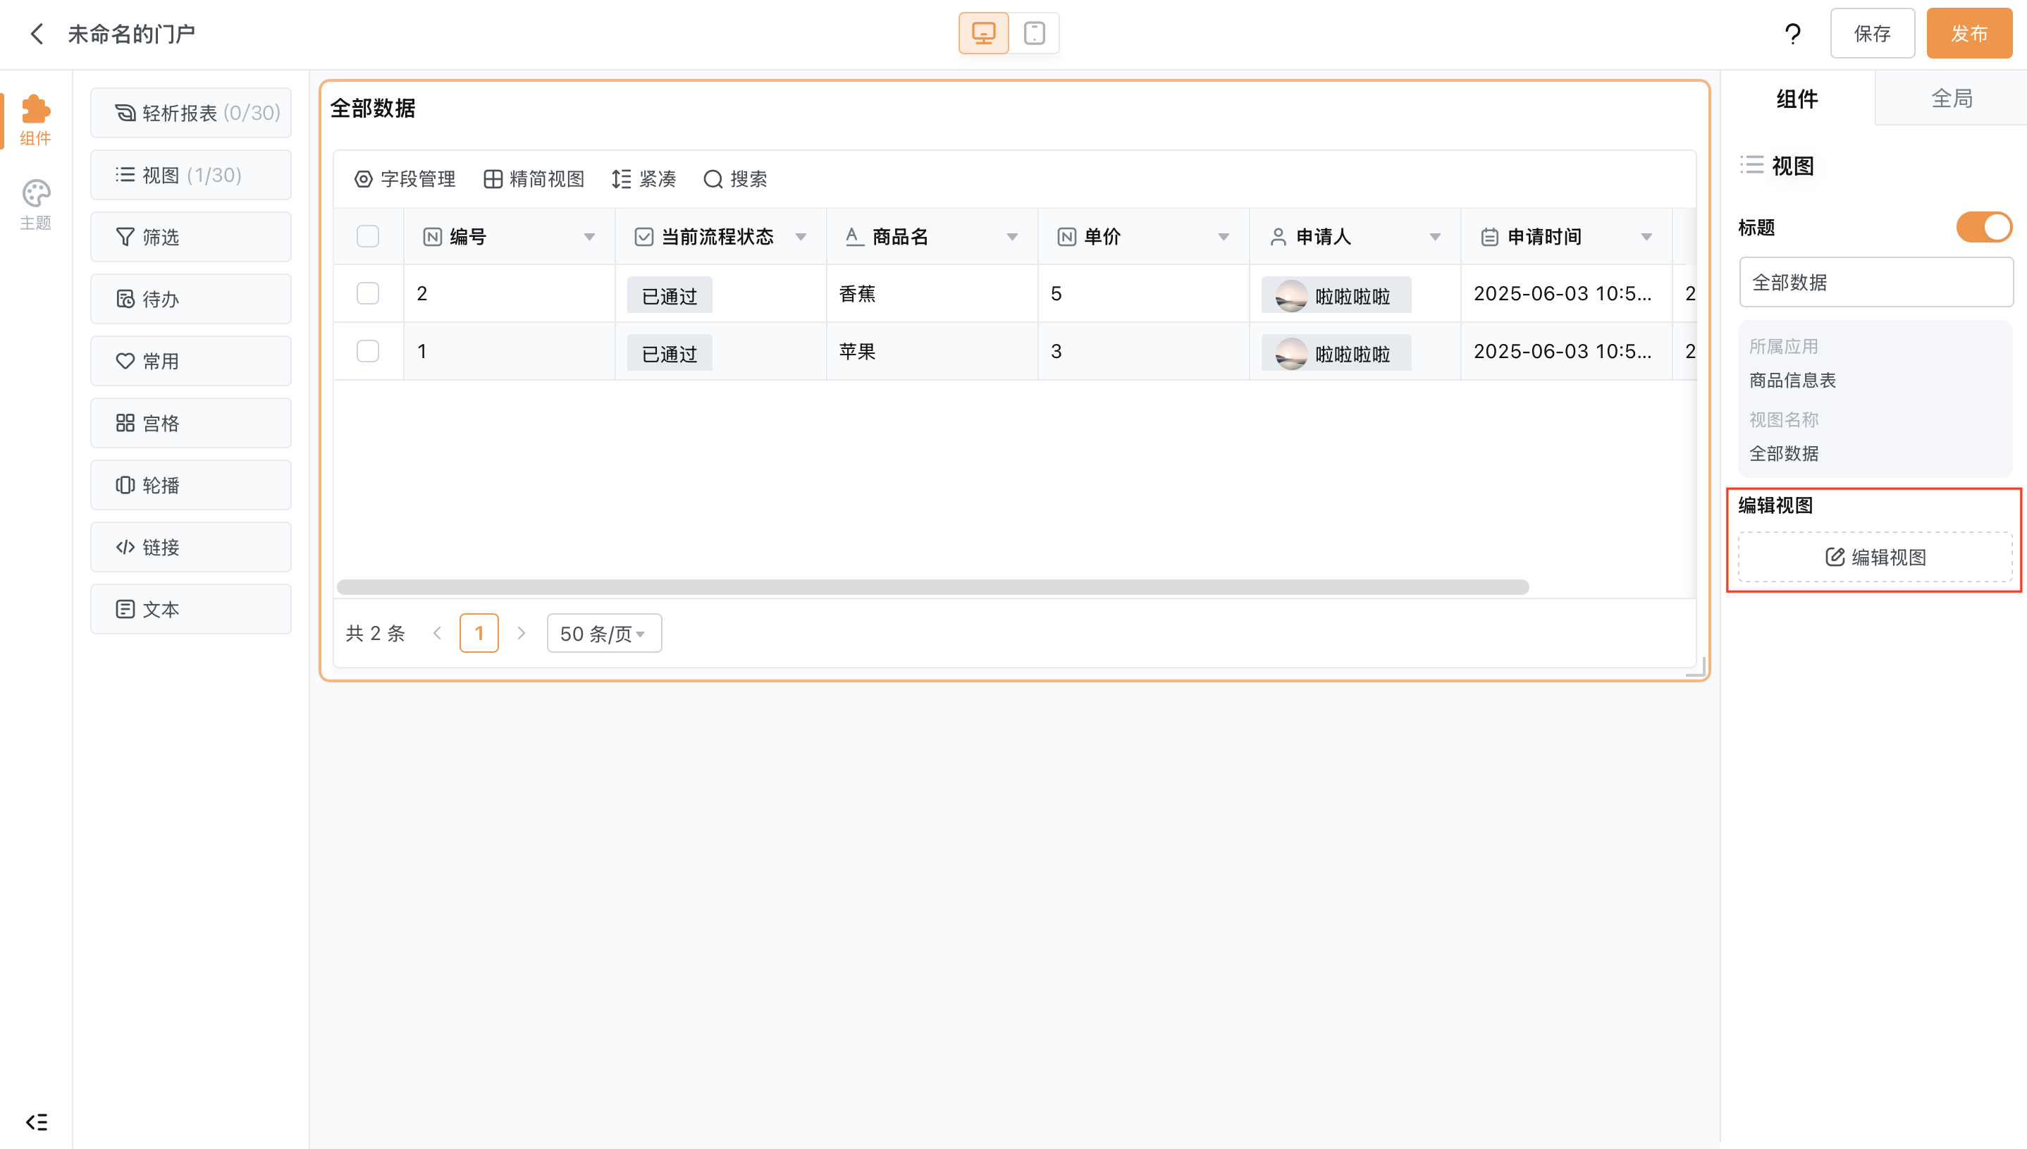Viewport: 2027px width, 1149px height.
Task: Select all rows header checkbox
Action: [x=368, y=236]
